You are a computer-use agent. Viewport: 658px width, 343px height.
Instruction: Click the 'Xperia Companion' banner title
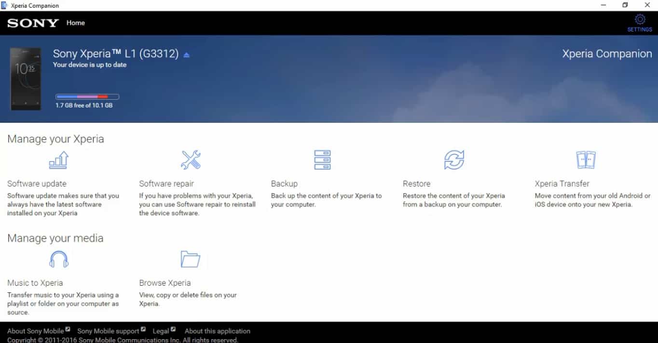(x=607, y=53)
